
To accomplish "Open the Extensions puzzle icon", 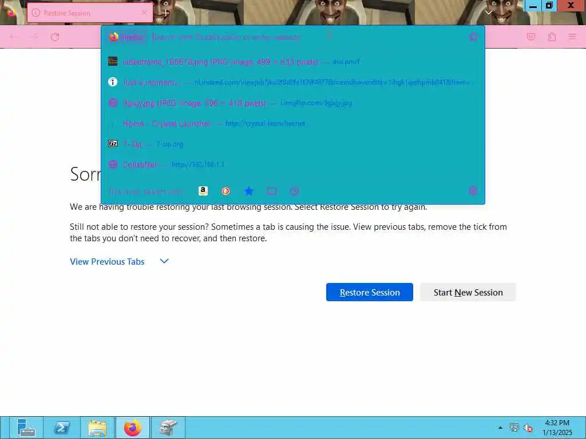I will pos(552,37).
